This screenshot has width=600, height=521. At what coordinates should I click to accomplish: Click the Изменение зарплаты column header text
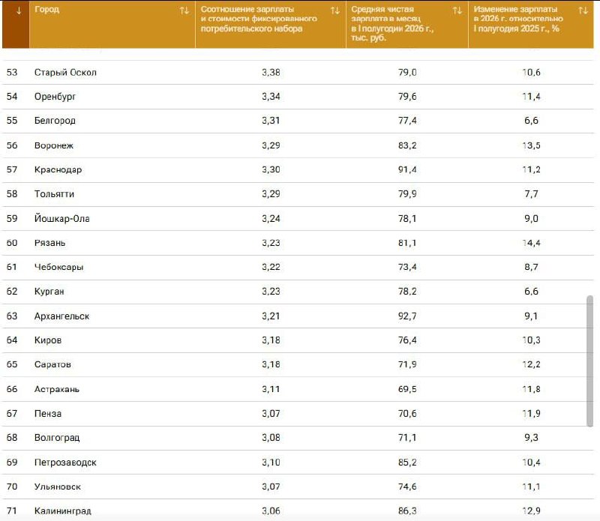[x=518, y=19]
